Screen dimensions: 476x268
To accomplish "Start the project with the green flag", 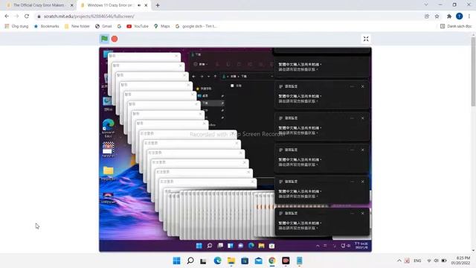I will [x=104, y=39].
